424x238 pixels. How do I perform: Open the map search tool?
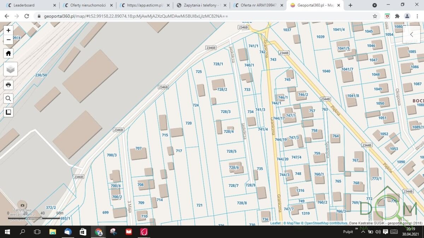(x=8, y=98)
